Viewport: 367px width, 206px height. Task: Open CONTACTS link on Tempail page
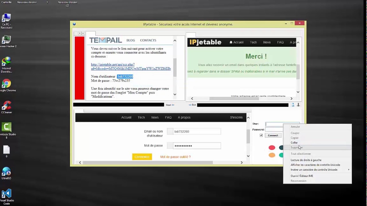148,40
